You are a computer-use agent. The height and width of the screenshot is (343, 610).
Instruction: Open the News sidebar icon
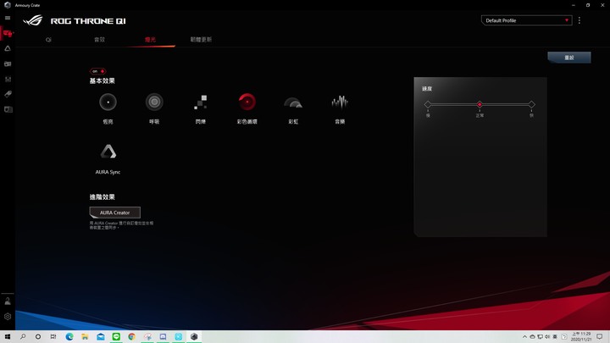8,109
